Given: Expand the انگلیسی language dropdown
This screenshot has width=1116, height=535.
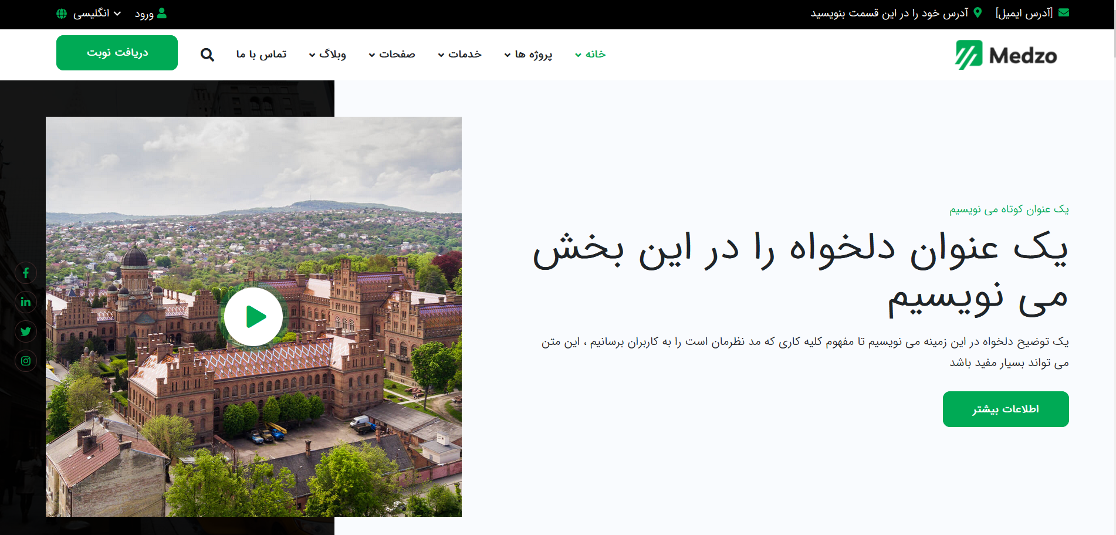Looking at the screenshot, I should 97,13.
